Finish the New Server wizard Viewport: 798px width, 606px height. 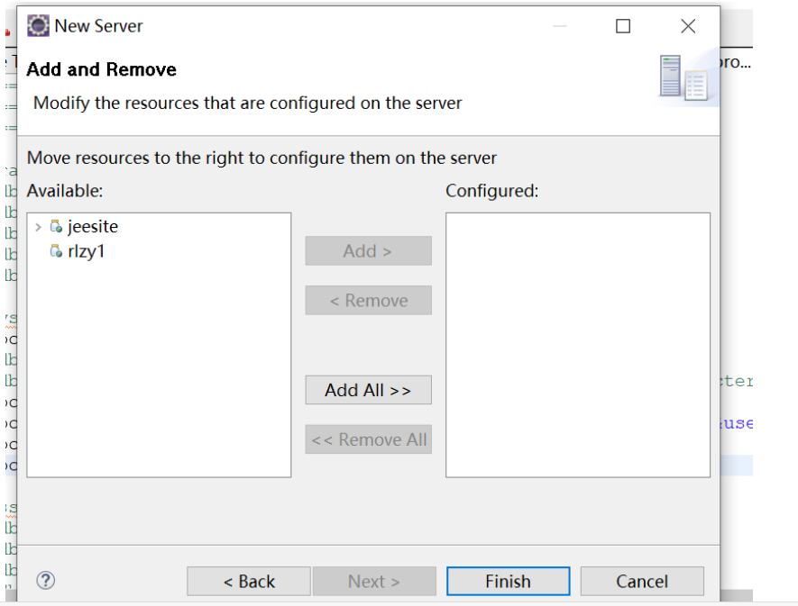[x=508, y=581]
